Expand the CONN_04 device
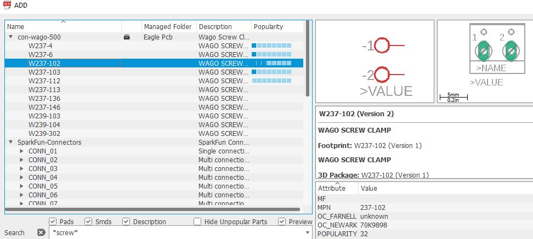 [22, 178]
